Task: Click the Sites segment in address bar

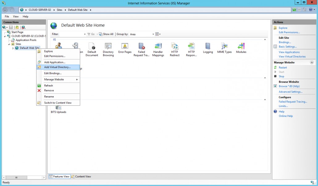Action: pyautogui.click(x=59, y=10)
